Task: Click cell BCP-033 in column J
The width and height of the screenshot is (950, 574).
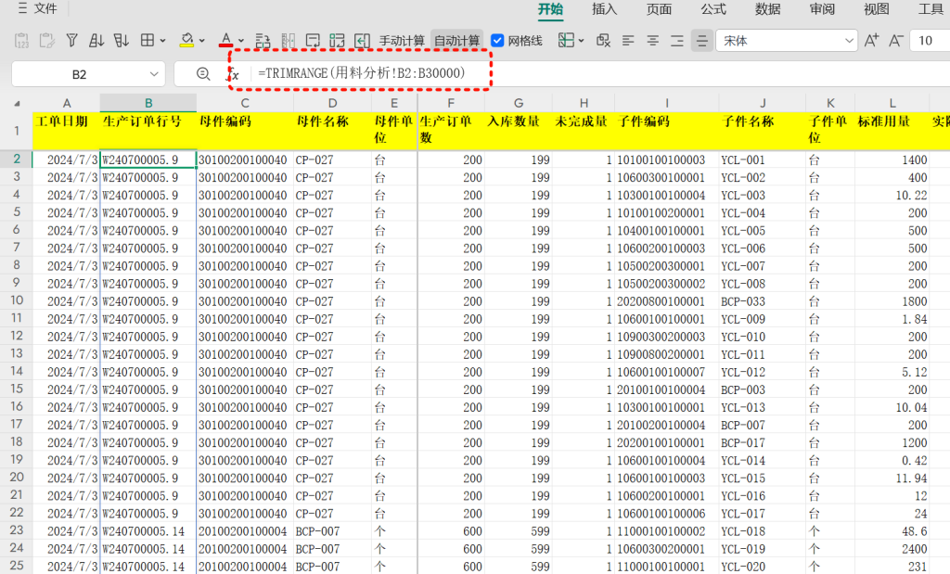Action: click(x=763, y=301)
